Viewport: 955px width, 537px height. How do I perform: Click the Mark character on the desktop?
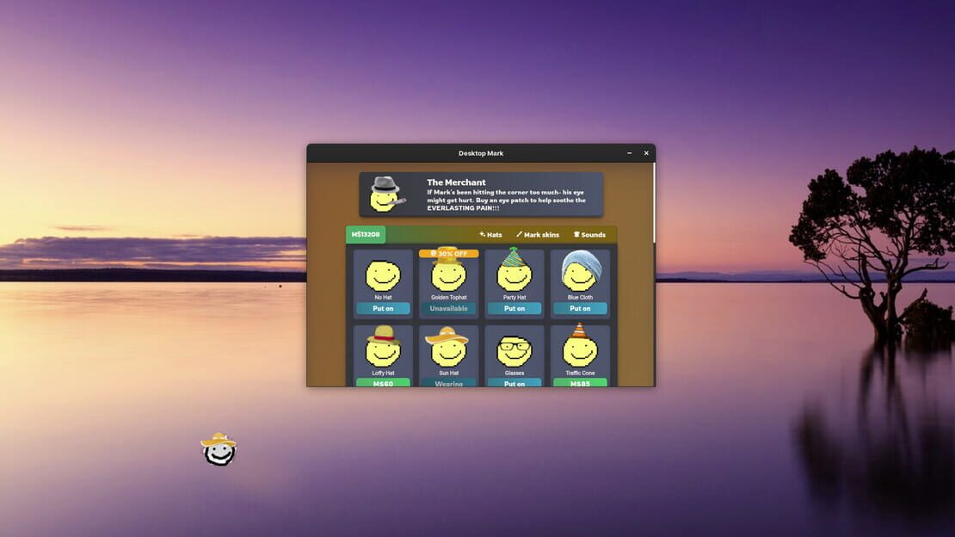[219, 449]
